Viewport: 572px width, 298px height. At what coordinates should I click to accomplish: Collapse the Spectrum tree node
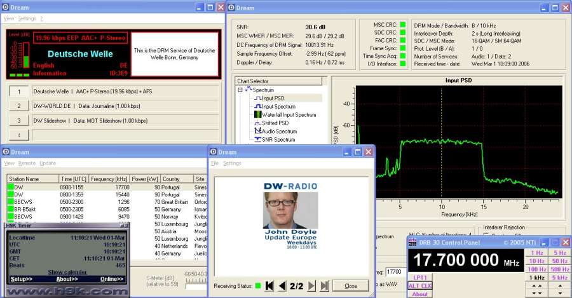point(240,90)
